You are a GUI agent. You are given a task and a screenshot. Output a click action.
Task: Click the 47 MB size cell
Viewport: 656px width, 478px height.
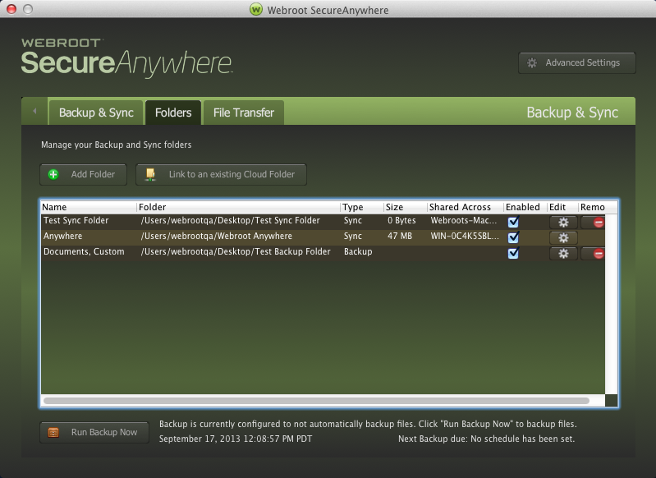click(400, 236)
